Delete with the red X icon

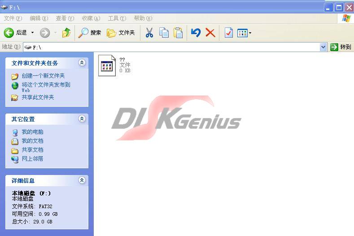point(210,33)
